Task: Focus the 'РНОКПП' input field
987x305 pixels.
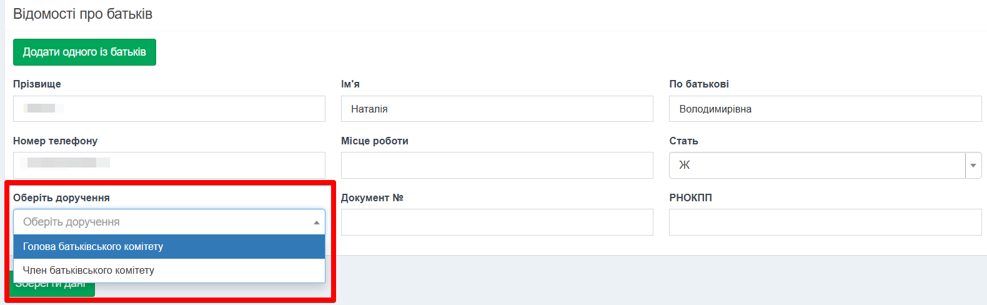Action: point(825,222)
